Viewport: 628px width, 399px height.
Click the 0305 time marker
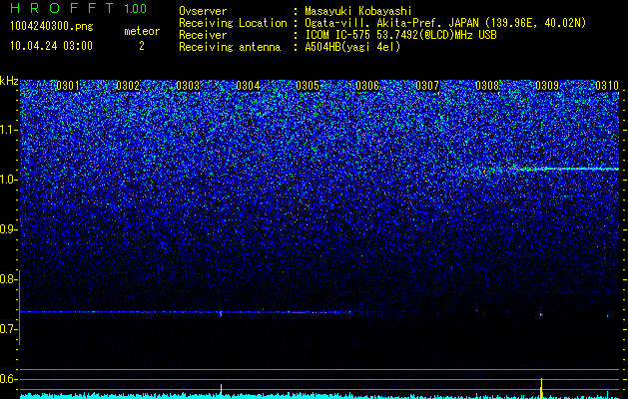coord(308,86)
